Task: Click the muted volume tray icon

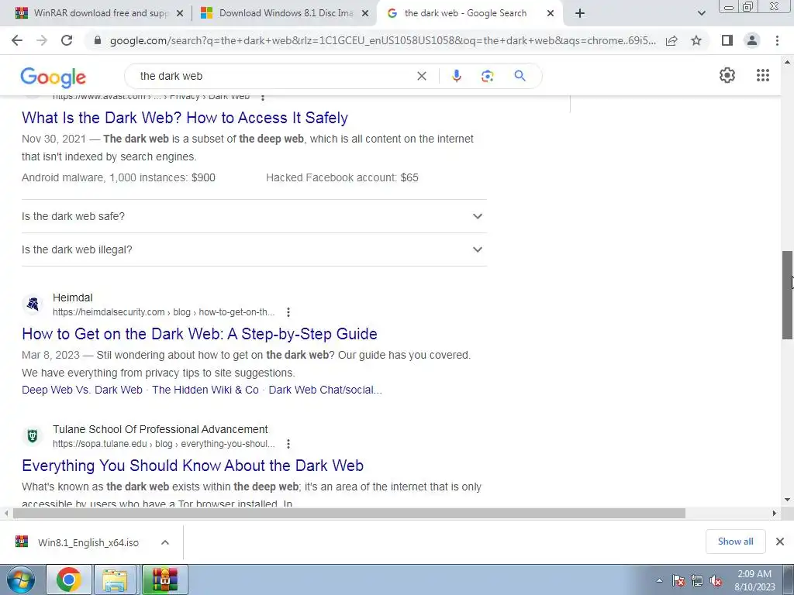Action: tap(716, 581)
